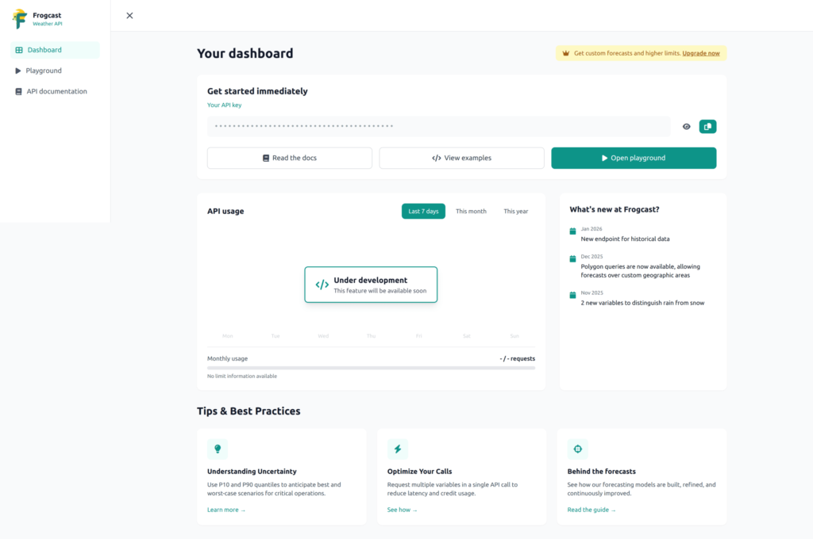Select the Dashboard sidebar icon
The image size is (813, 539).
(17, 50)
